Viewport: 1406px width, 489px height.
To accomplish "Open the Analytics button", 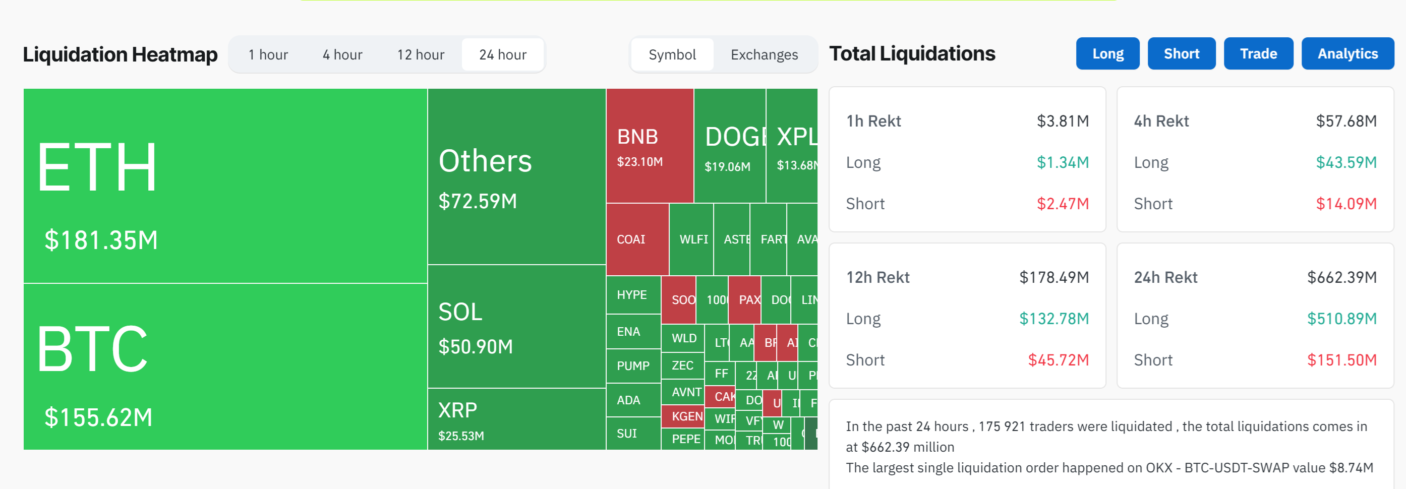I will point(1346,53).
